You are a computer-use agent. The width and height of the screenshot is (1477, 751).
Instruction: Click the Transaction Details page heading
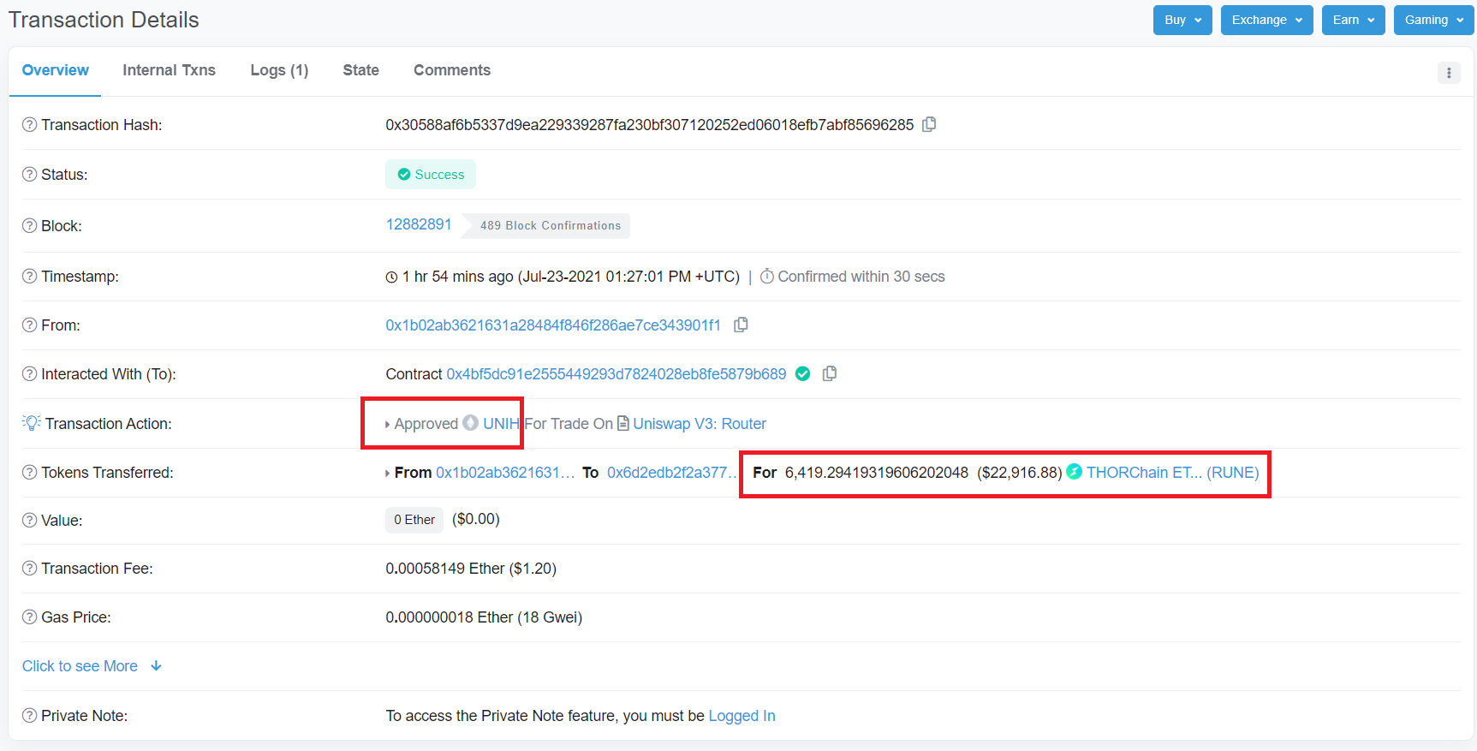click(x=104, y=20)
